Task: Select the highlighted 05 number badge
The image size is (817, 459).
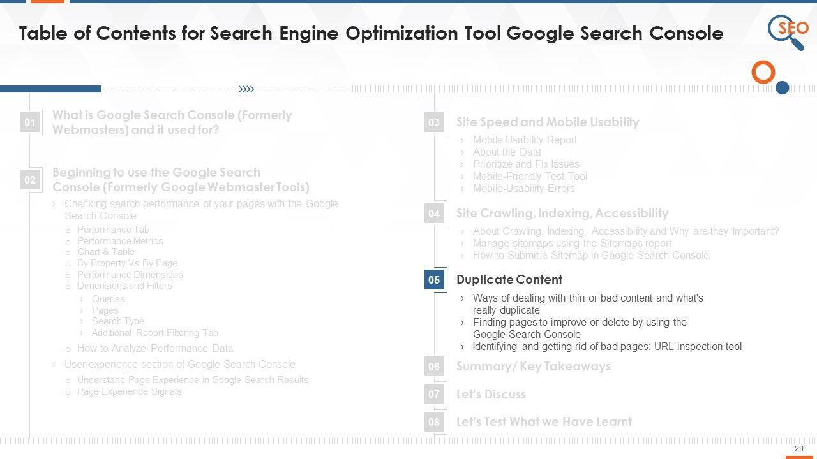Action: click(434, 280)
